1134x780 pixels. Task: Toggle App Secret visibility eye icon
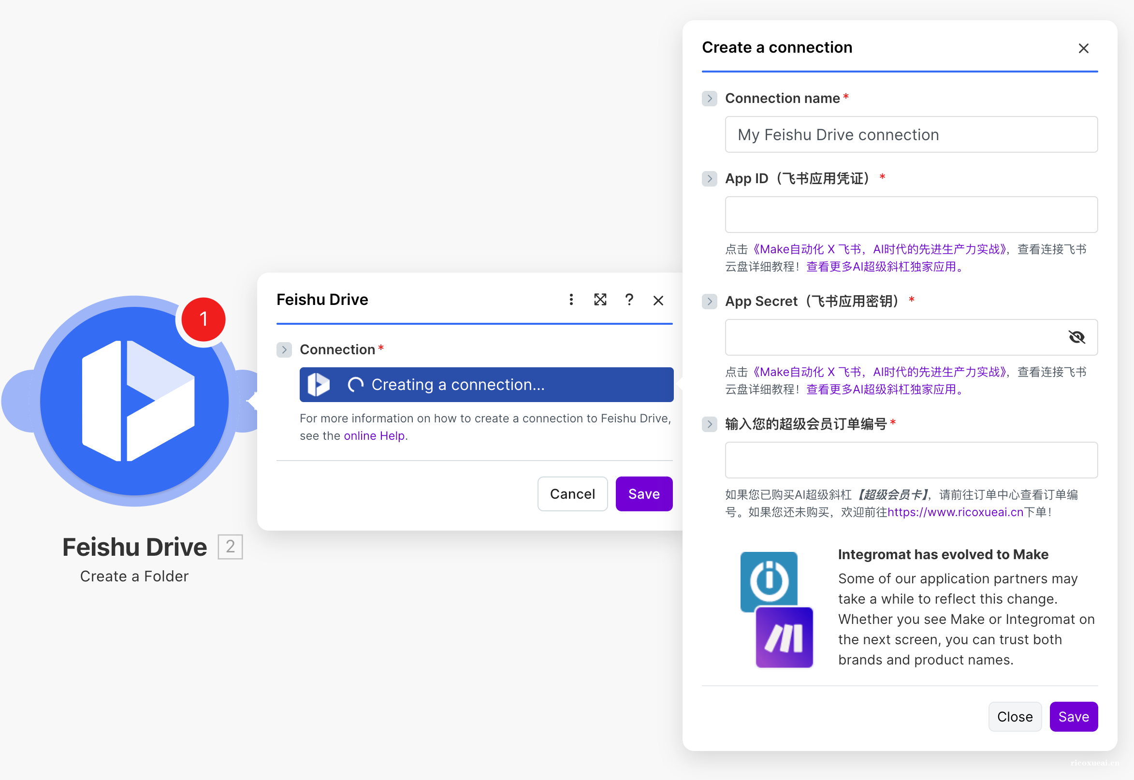[1076, 337]
